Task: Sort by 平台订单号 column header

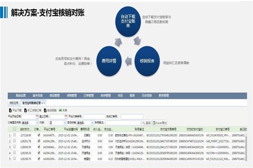Action: point(49,129)
